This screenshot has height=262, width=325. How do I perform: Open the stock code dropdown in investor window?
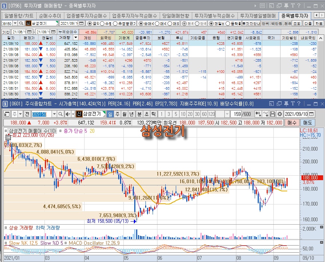[x=15, y=24]
